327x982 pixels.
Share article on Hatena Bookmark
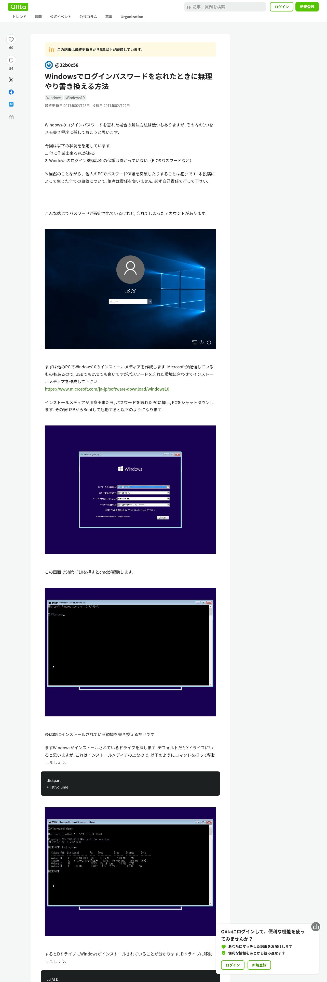[x=11, y=104]
